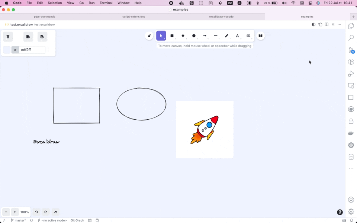357x223 pixels.
Task: Switch to the pipe-commands tab
Action: [x=44, y=17]
